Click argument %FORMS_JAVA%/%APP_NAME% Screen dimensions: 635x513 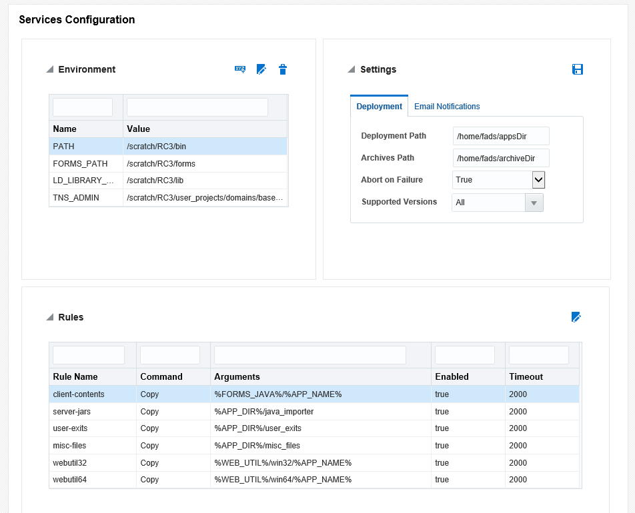pyautogui.click(x=277, y=394)
